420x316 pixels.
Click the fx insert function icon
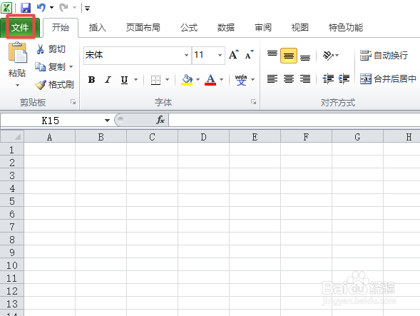tap(160, 120)
